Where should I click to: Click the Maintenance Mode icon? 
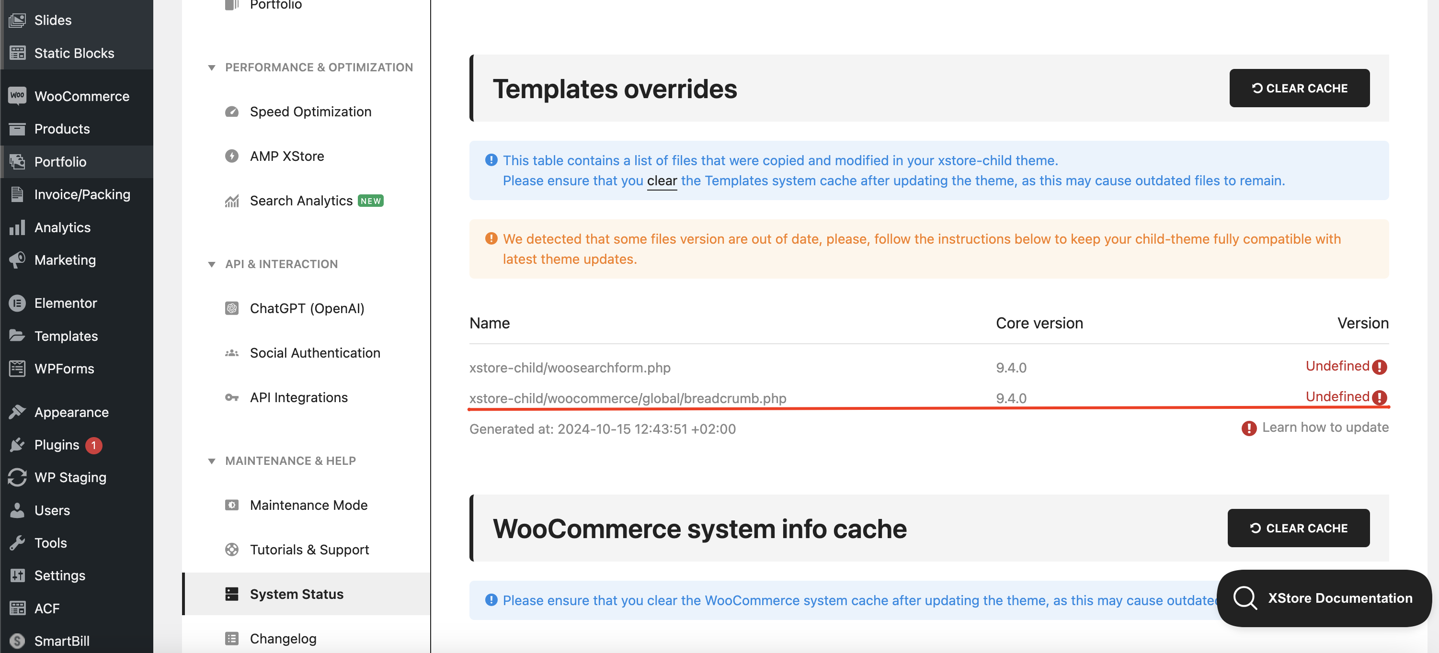click(232, 505)
